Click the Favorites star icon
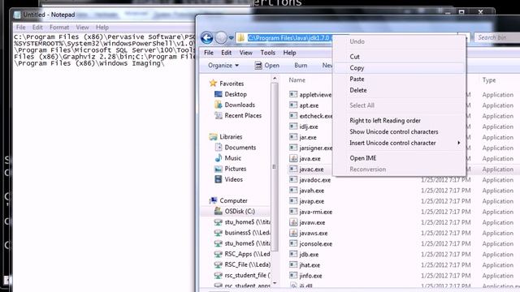 213,83
